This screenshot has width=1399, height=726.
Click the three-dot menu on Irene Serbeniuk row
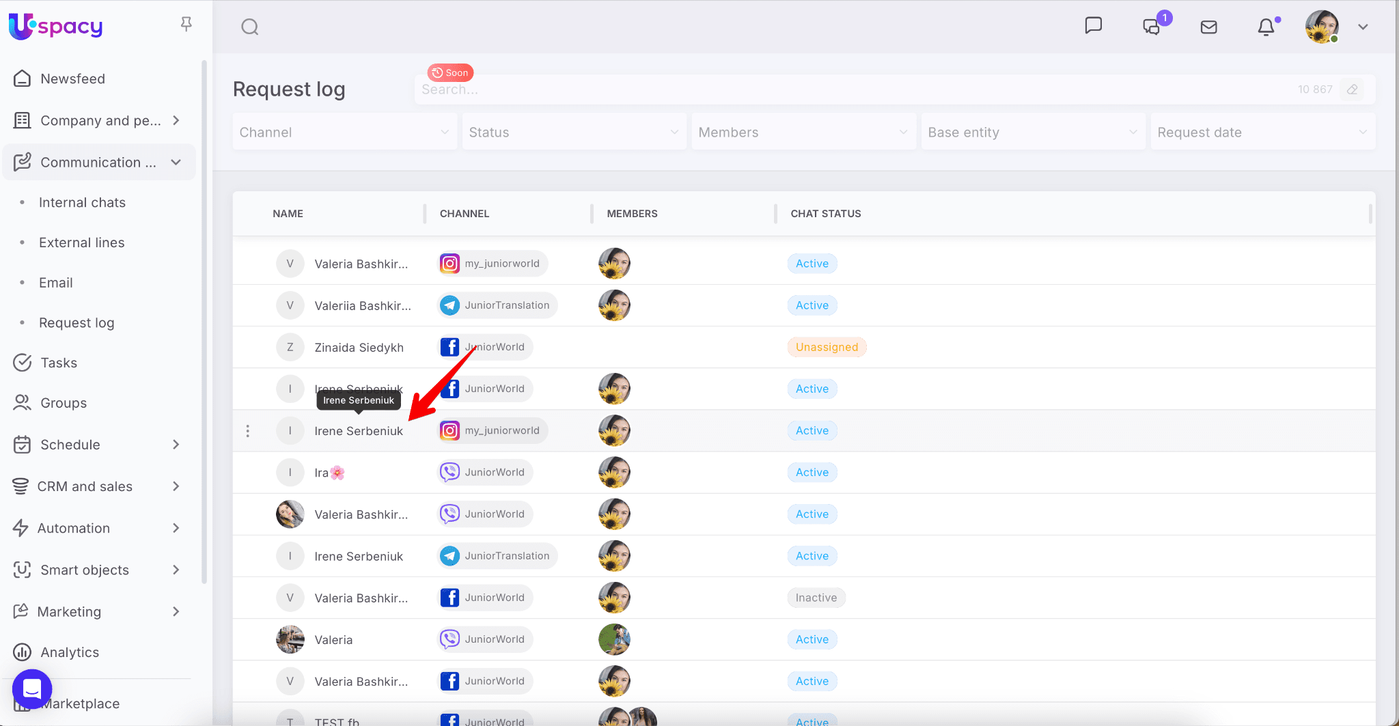pyautogui.click(x=248, y=431)
